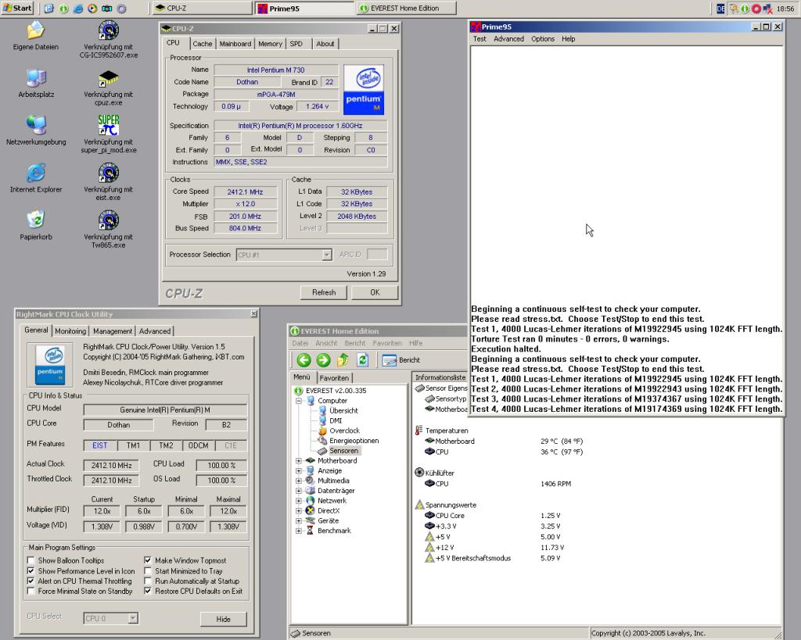The width and height of the screenshot is (801, 640).
Task: Toggle Show Balloon Tooltips checkbox
Action: click(x=31, y=560)
